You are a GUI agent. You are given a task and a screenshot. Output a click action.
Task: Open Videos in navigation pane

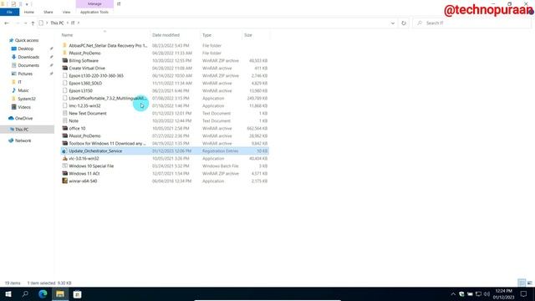click(24, 107)
